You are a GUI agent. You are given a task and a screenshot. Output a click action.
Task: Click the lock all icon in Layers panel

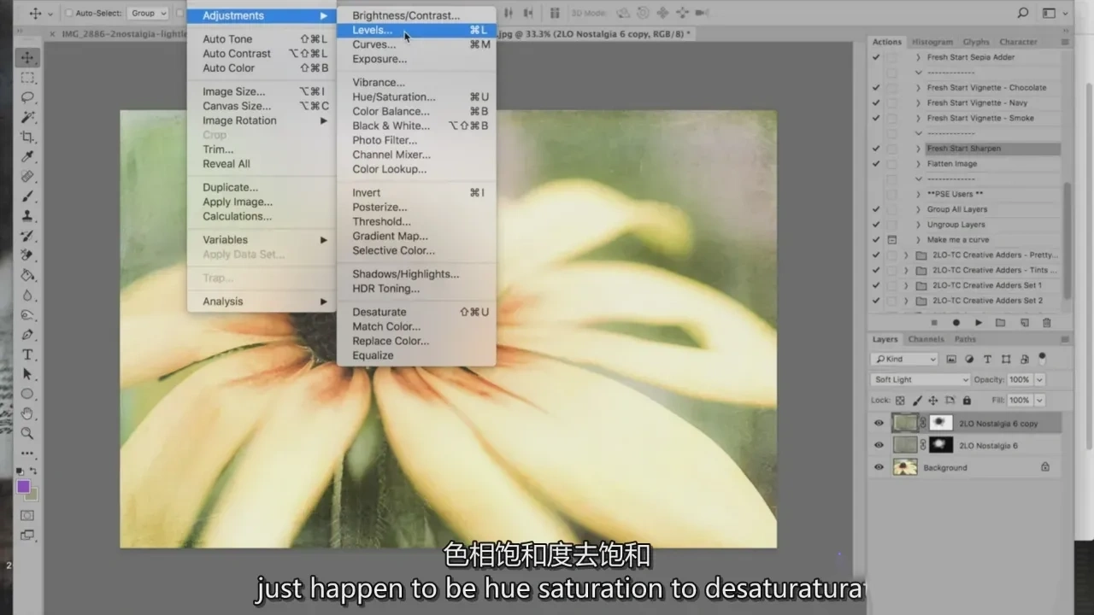[x=967, y=400]
